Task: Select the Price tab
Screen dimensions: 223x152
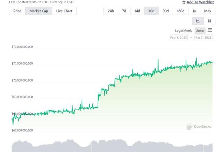Action: click(17, 11)
